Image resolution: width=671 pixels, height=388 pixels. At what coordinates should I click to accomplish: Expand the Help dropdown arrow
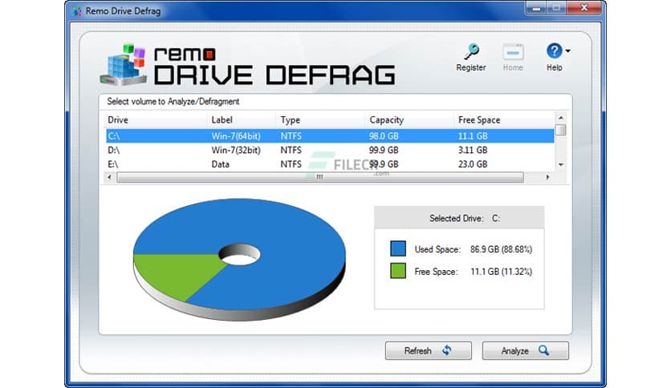pyautogui.click(x=568, y=51)
